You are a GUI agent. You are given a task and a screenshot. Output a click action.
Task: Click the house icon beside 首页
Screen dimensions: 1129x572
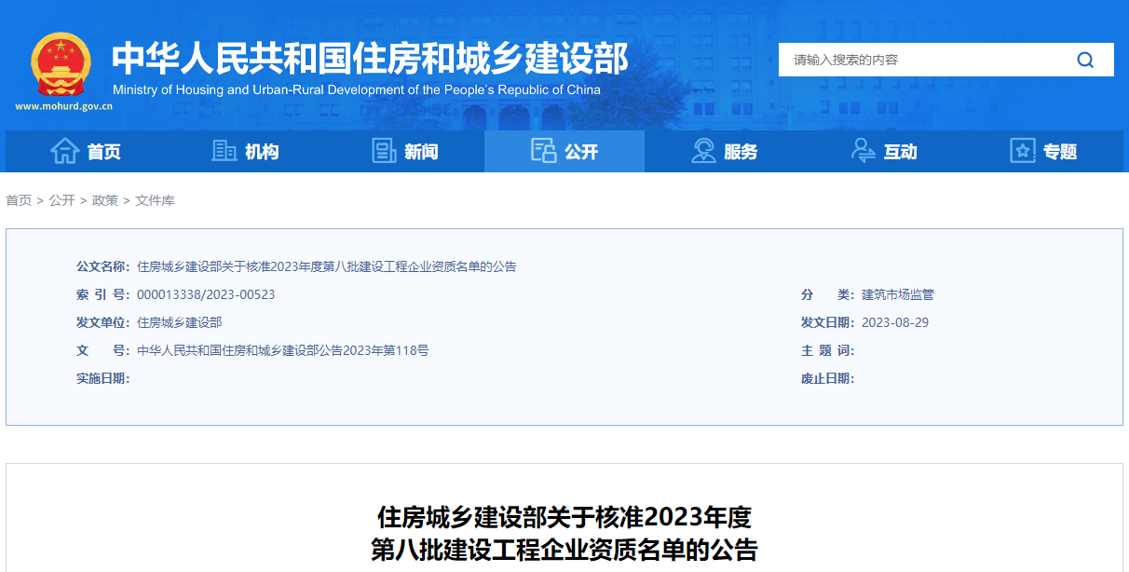(64, 151)
